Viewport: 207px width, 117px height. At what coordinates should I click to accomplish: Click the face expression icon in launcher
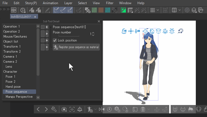coord(183,109)
